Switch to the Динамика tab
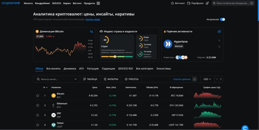259x130 pixels. click(70, 69)
